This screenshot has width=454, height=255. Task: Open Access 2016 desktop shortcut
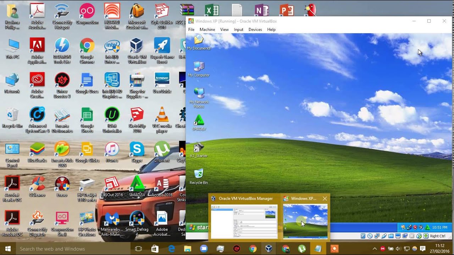[x=162, y=186]
